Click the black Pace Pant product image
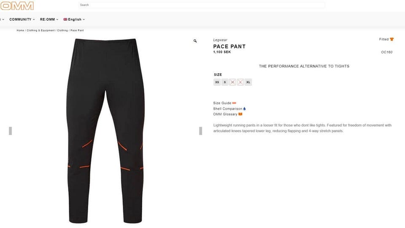The height and width of the screenshot is (228, 405). tap(105, 131)
